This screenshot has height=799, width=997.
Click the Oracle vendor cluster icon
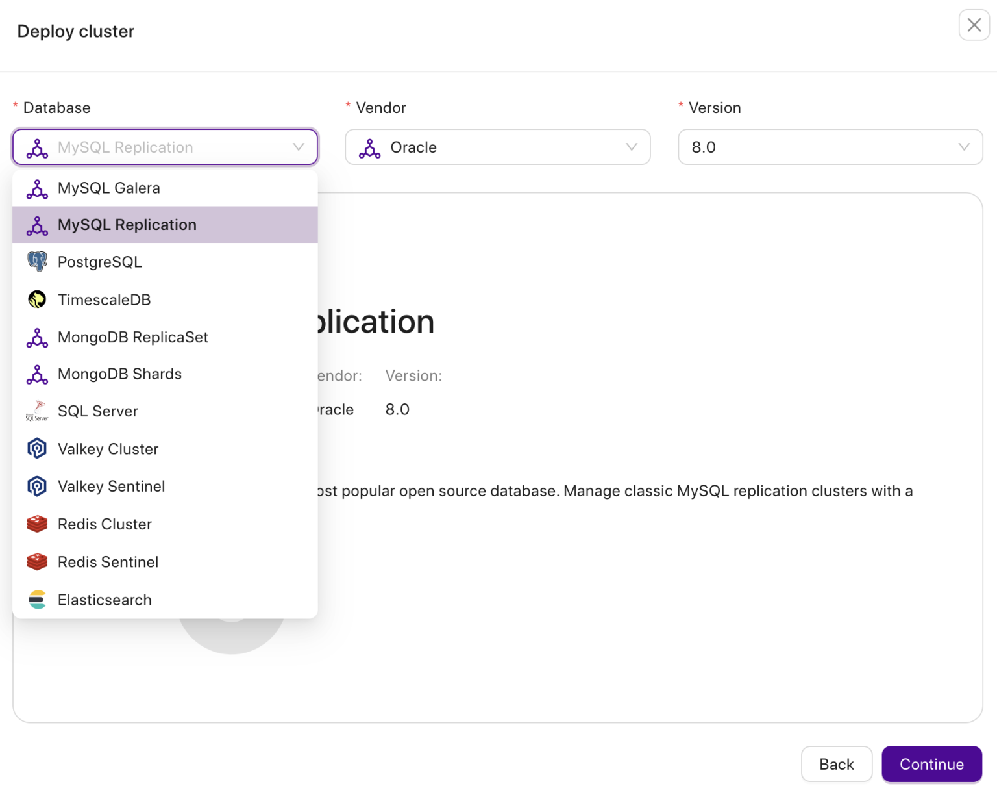(x=370, y=148)
